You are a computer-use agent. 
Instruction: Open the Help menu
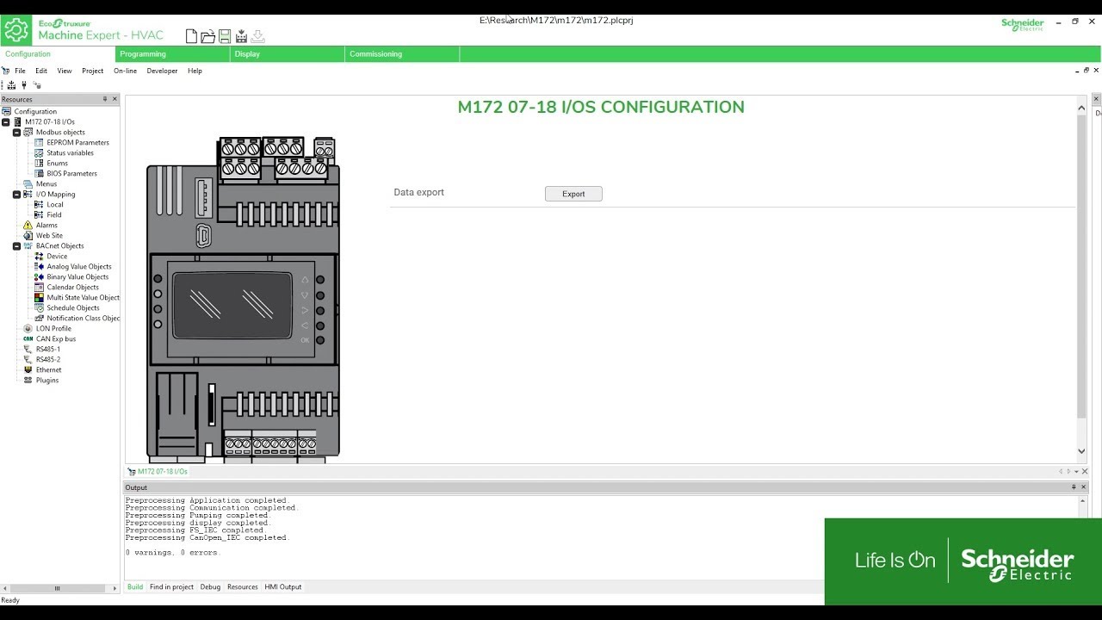195,71
